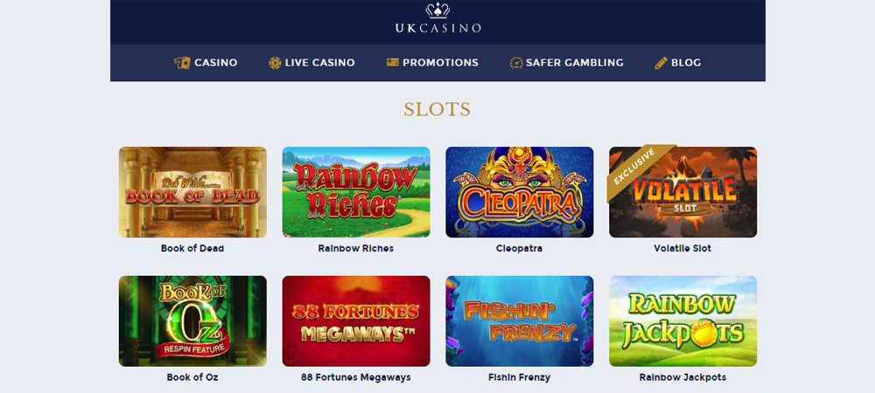Click the Rainbow Jackpots text label
This screenshot has width=875, height=393.
tap(682, 377)
